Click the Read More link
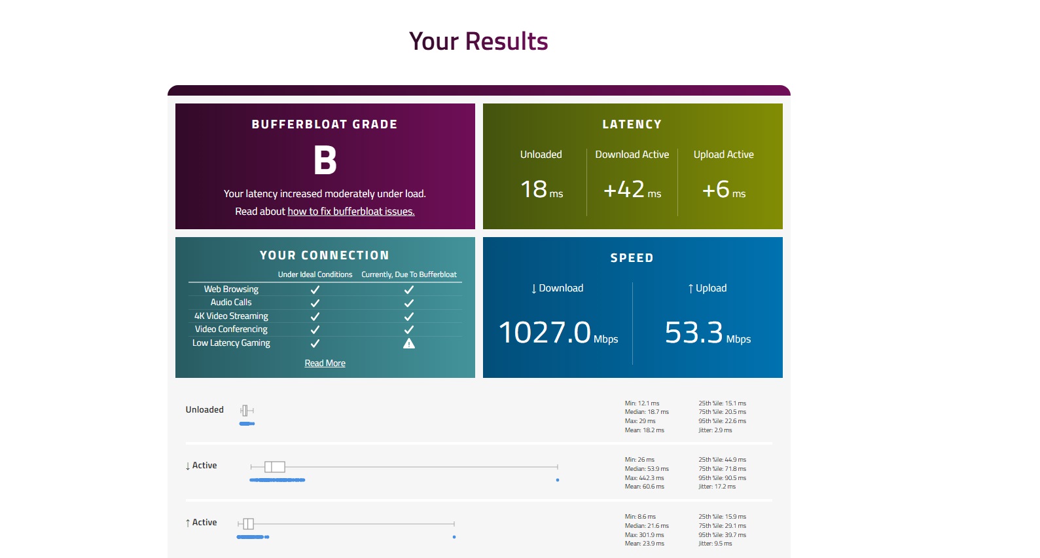Image resolution: width=1040 pixels, height=558 pixels. click(325, 363)
